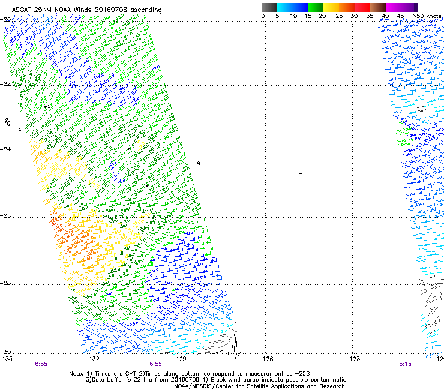Click the '-129' longitude axis label
The height and width of the screenshot is (390, 444).
point(179,359)
